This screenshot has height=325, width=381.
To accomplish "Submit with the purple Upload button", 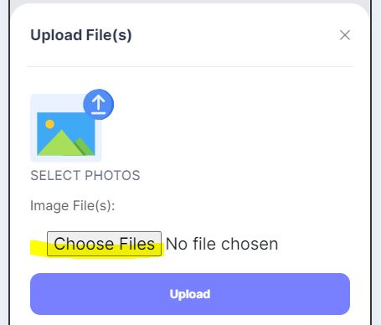I will click(190, 294).
